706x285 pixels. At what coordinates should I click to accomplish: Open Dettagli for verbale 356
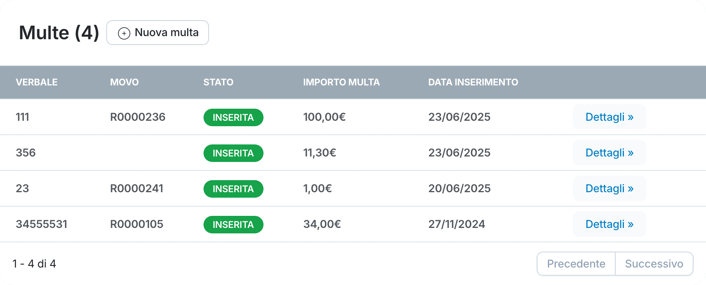[x=609, y=153]
